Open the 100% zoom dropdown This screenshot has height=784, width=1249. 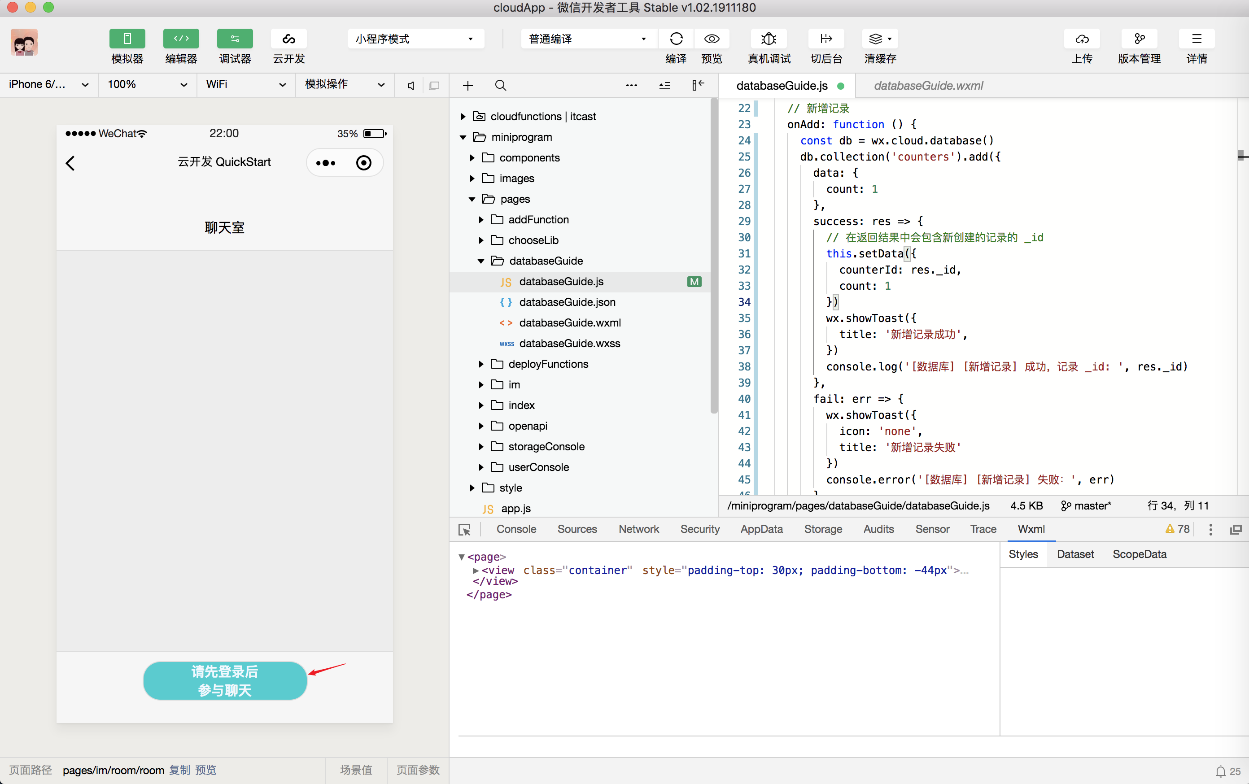147,84
